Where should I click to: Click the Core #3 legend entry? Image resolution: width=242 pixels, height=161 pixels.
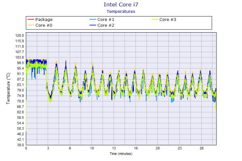click(164, 19)
